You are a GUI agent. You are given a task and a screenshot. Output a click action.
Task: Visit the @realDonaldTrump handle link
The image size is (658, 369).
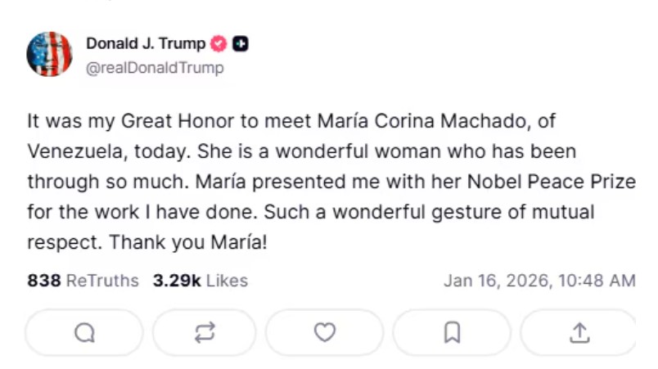click(155, 68)
